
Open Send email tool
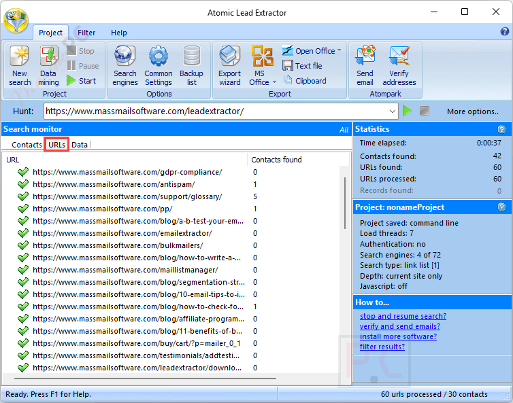click(x=365, y=66)
